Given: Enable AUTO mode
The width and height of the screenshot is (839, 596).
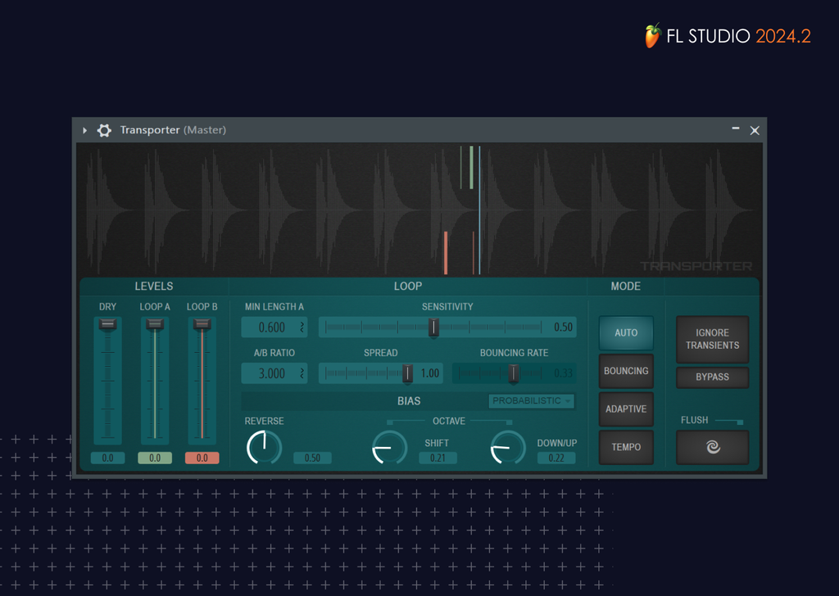Looking at the screenshot, I should 625,333.
